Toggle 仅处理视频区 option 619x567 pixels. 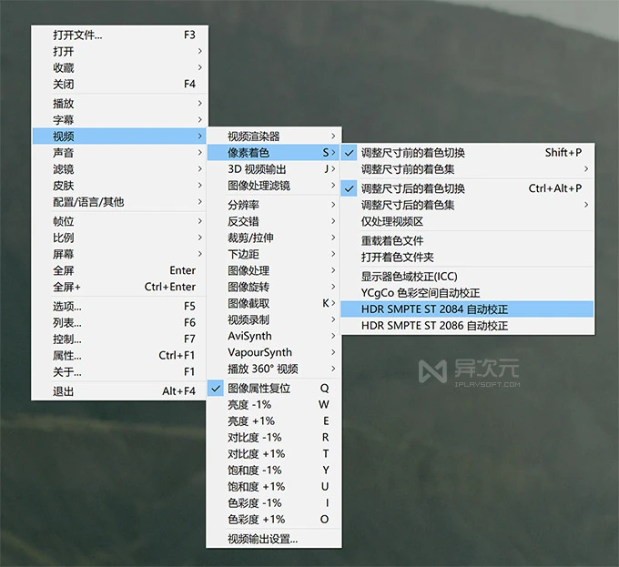click(x=467, y=221)
